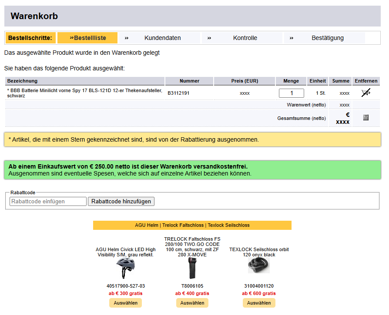
Task: Click the yellow AGU Helm | Trelock banner
Action: (192, 225)
